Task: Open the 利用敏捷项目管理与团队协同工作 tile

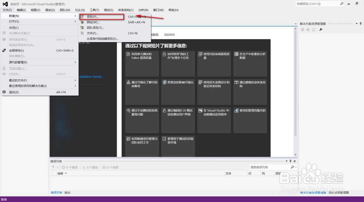Action: [x=142, y=146]
